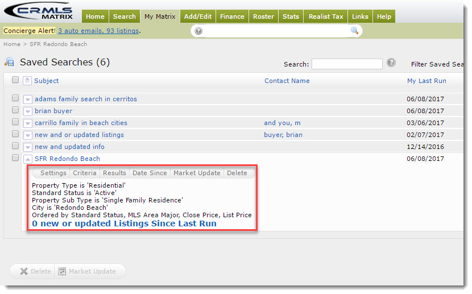This screenshot has width=472, height=294.
Task: Open the Finance tab
Action: [232, 16]
